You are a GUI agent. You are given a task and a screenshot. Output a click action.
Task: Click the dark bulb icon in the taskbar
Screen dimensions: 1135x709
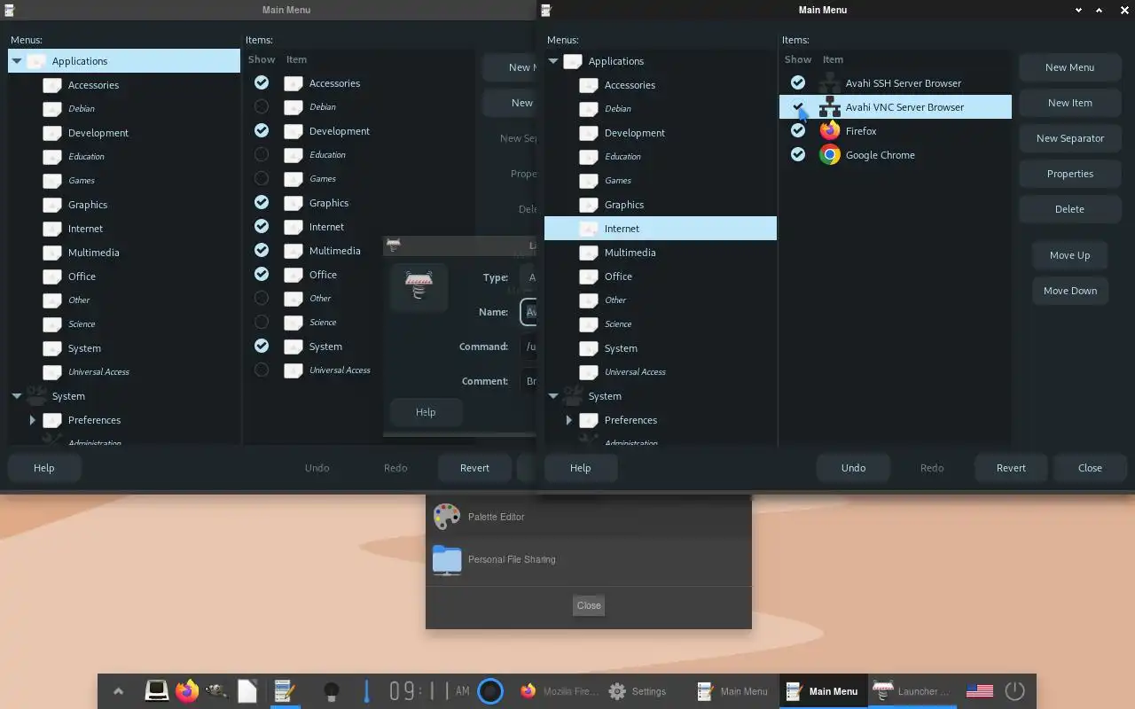click(x=332, y=691)
